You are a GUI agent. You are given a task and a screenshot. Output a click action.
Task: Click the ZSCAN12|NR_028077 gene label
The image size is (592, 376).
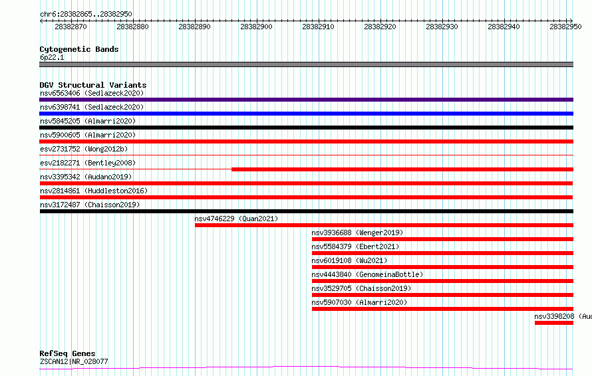pyautogui.click(x=74, y=362)
